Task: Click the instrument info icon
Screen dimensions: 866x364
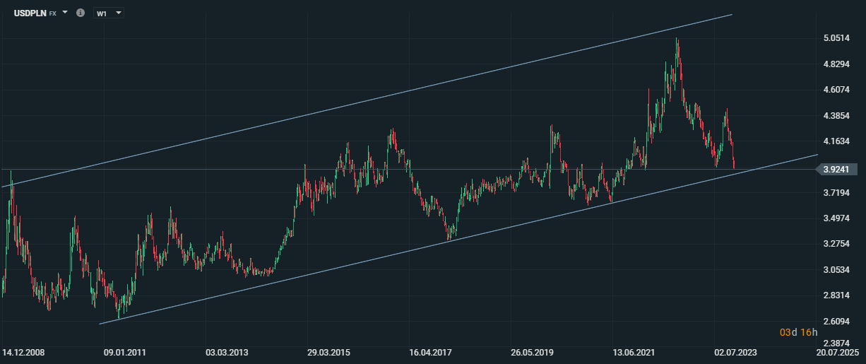Action: 80,13
